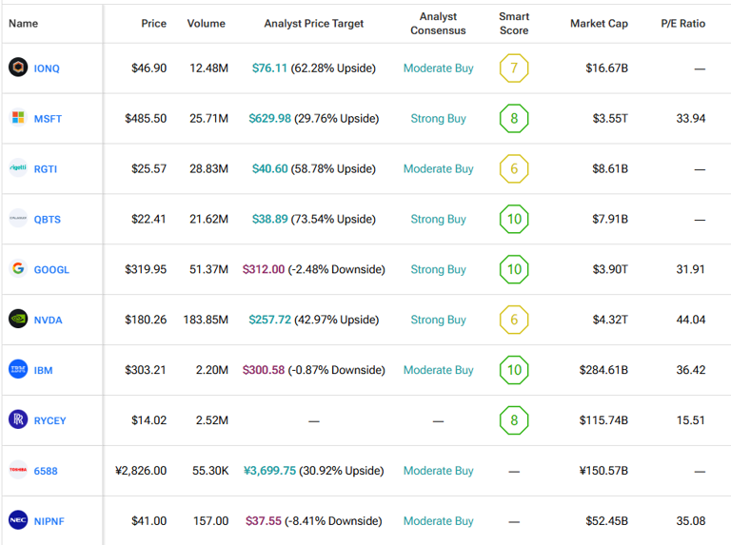The height and width of the screenshot is (545, 731).
Task: Sort by Market Cap column header
Action: click(599, 24)
